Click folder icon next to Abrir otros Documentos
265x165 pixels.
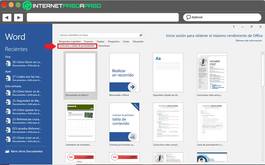tap(7, 151)
